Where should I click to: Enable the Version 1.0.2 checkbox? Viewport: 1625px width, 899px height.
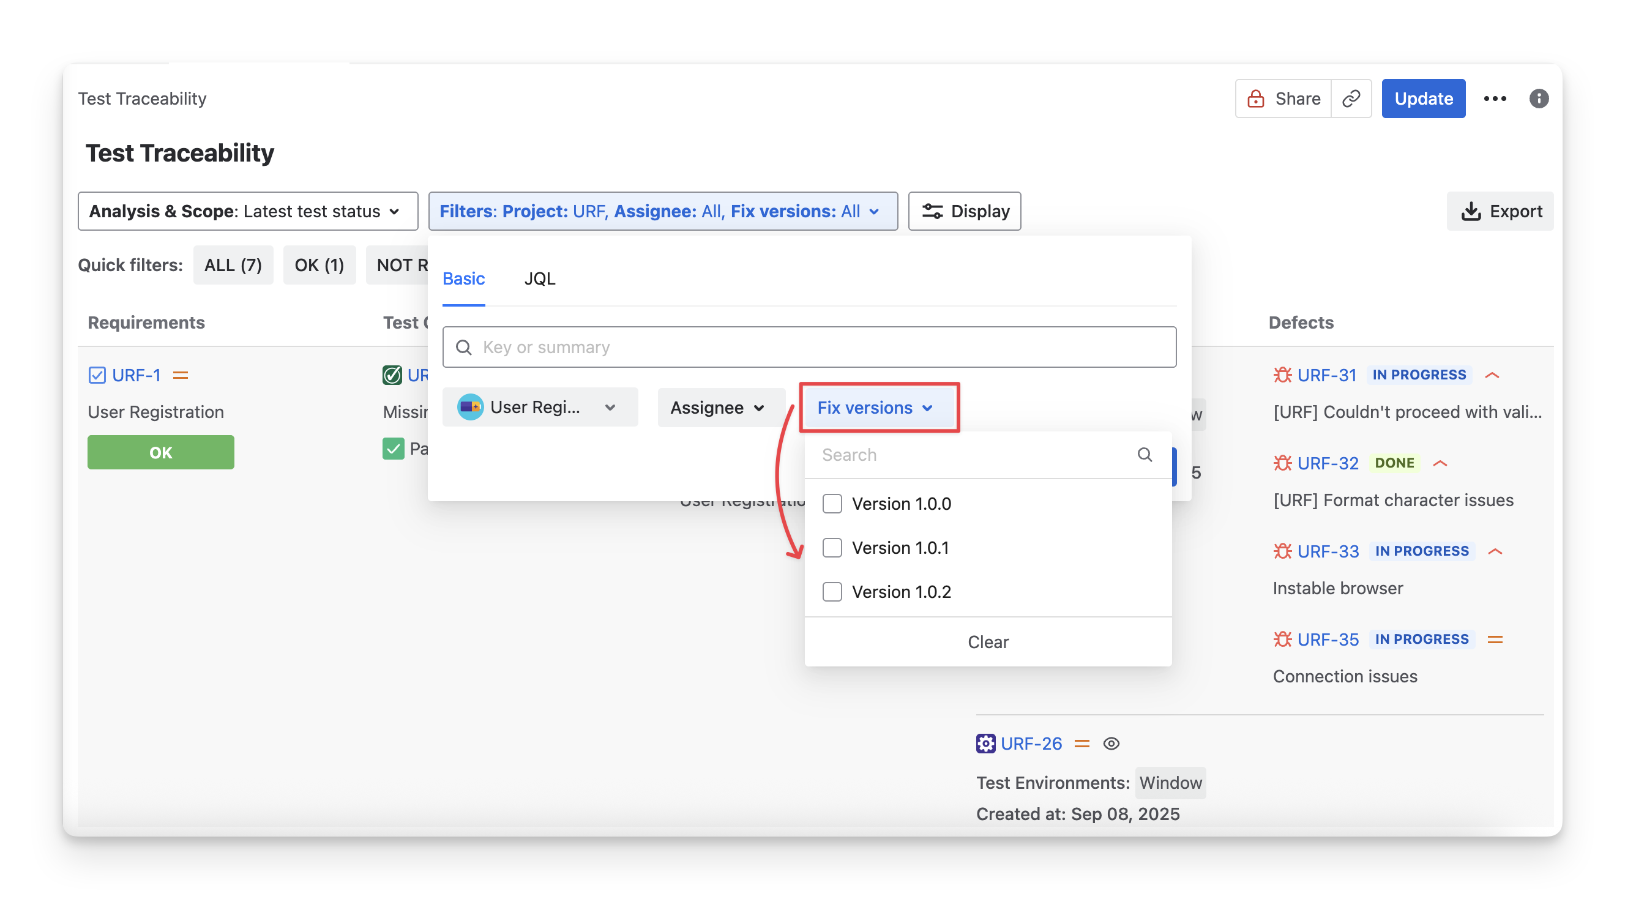(832, 592)
